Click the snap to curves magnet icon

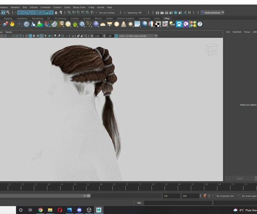tap(74, 12)
